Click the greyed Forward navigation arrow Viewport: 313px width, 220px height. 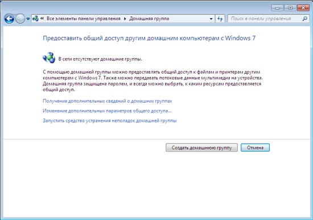[20, 19]
